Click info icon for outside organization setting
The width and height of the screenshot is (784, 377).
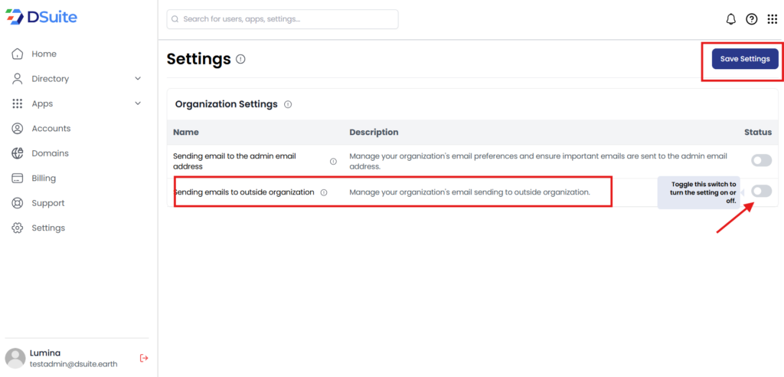point(324,192)
